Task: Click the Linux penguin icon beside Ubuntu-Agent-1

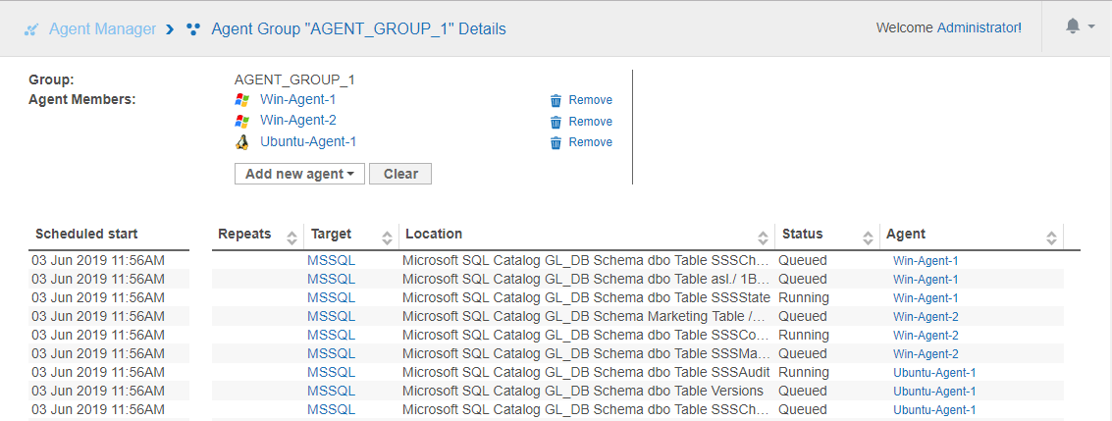Action: (242, 142)
